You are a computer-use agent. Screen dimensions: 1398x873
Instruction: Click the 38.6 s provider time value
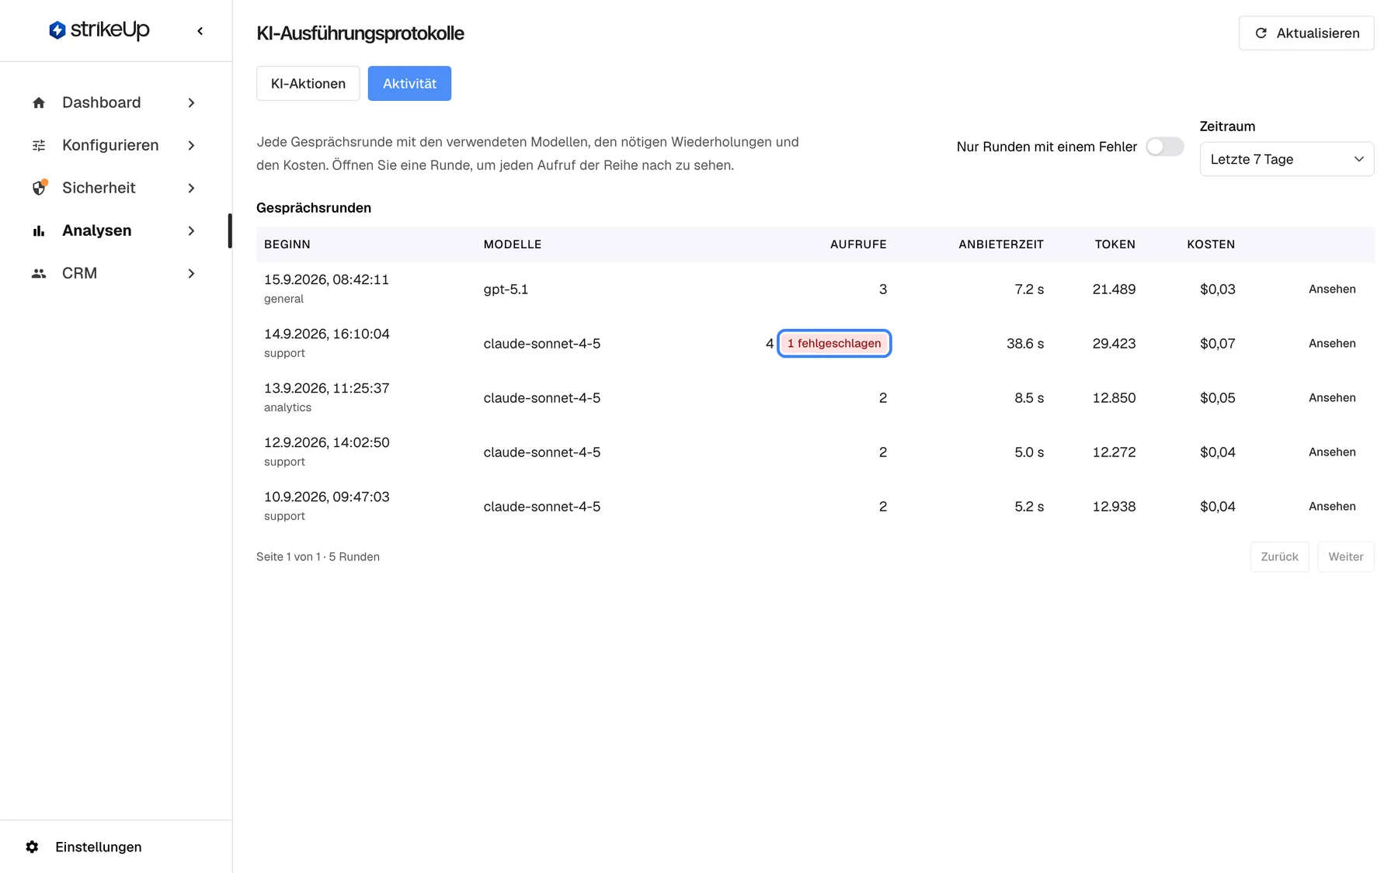[x=1025, y=343]
